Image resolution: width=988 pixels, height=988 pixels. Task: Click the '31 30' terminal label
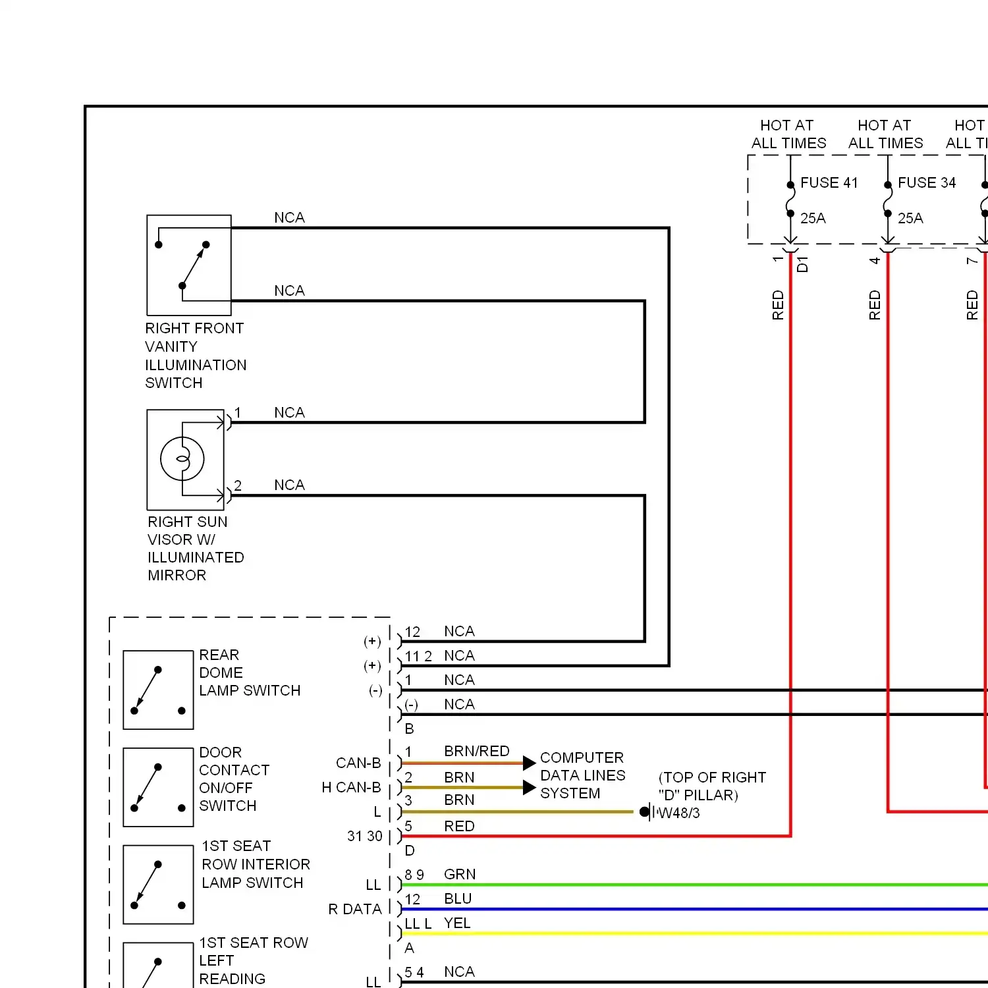pos(365,837)
